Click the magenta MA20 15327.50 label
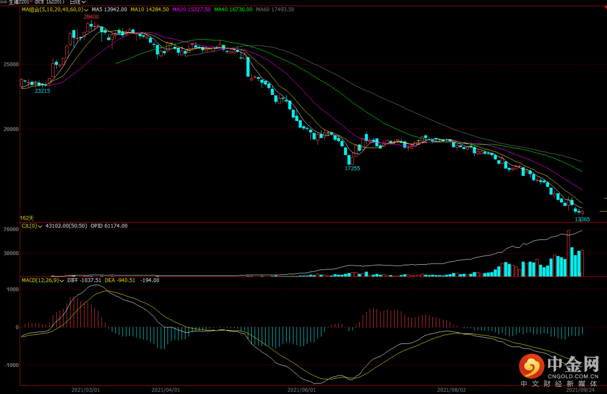607x394 pixels. [x=192, y=10]
